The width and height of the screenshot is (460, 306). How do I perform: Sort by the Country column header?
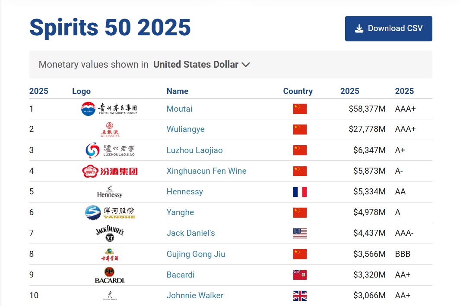(x=298, y=91)
